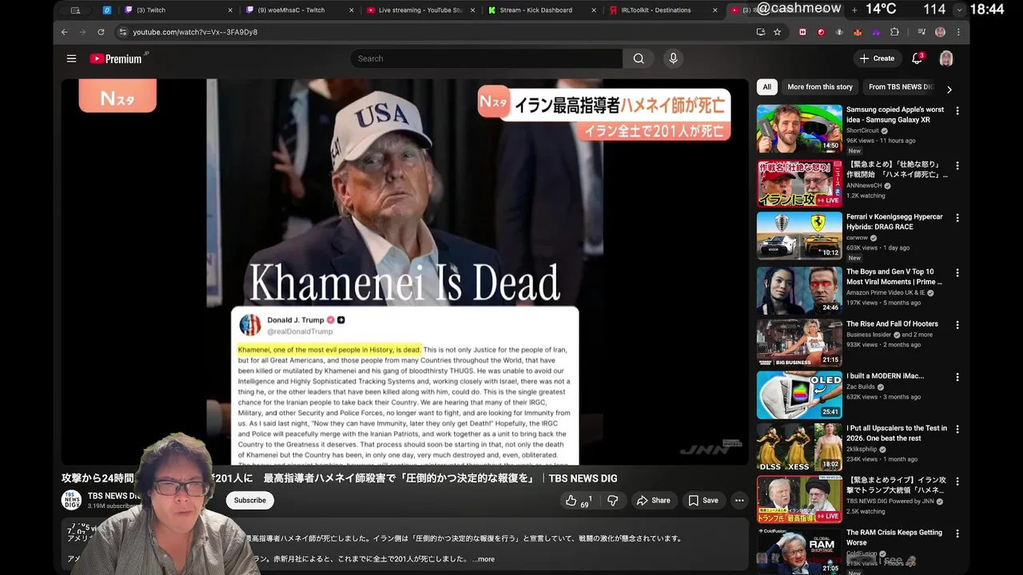1023x575 pixels.
Task: Bookmark this page with star icon
Action: point(777,32)
